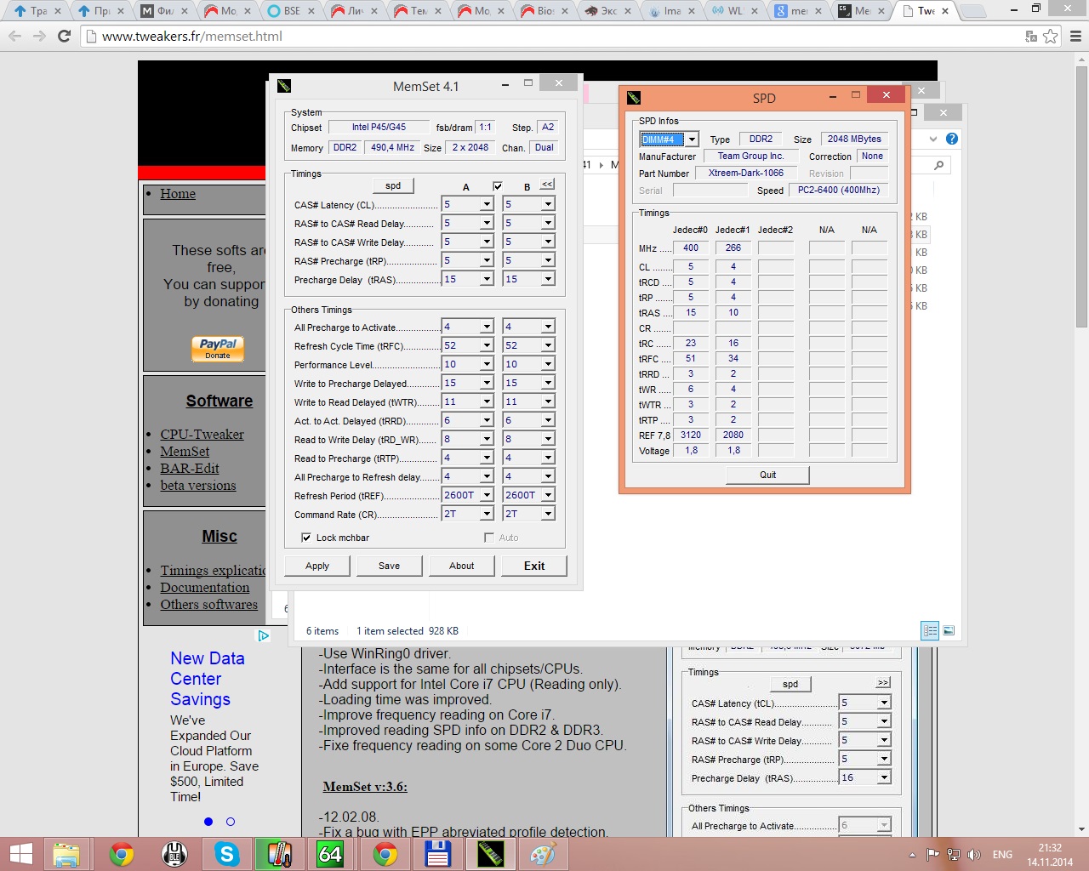The image size is (1089, 871).
Task: Click the browser vertical scrollbar thumb
Action: [x=1081, y=196]
